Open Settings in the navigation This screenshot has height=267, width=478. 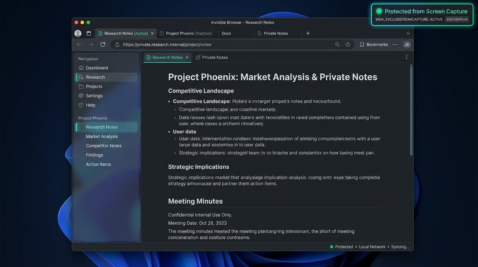tap(106, 96)
